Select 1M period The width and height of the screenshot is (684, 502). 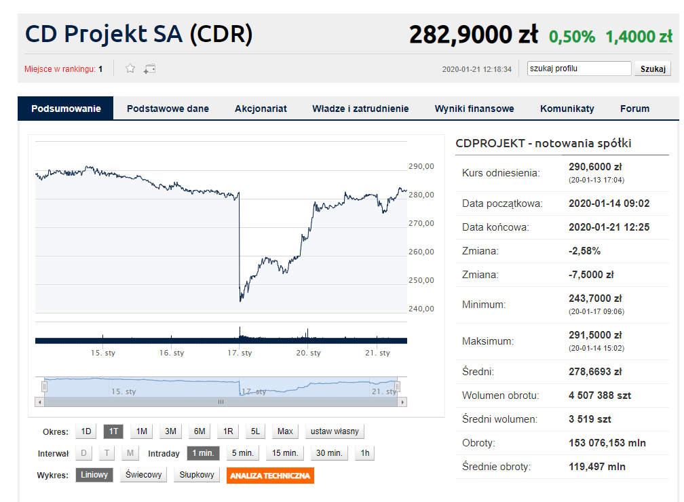(x=141, y=431)
